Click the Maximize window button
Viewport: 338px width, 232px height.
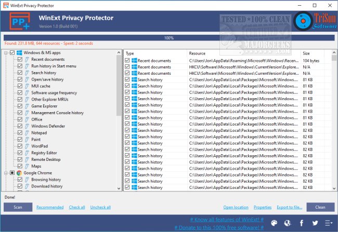(x=315, y=5)
